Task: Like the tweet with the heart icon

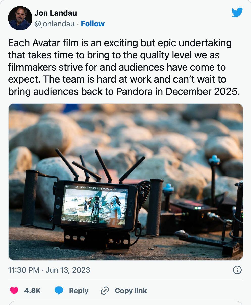Action: 14,291
